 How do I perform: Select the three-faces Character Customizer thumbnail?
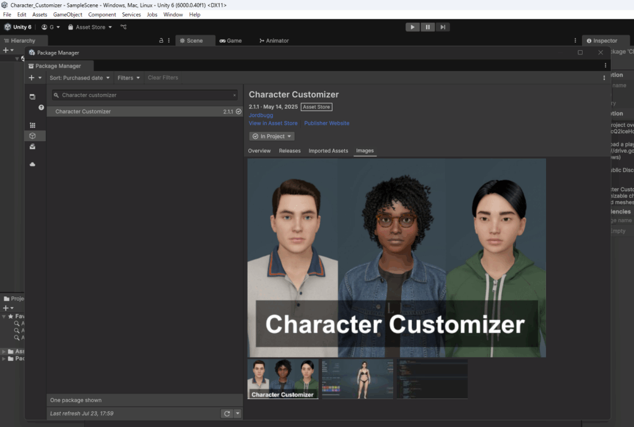(x=283, y=379)
